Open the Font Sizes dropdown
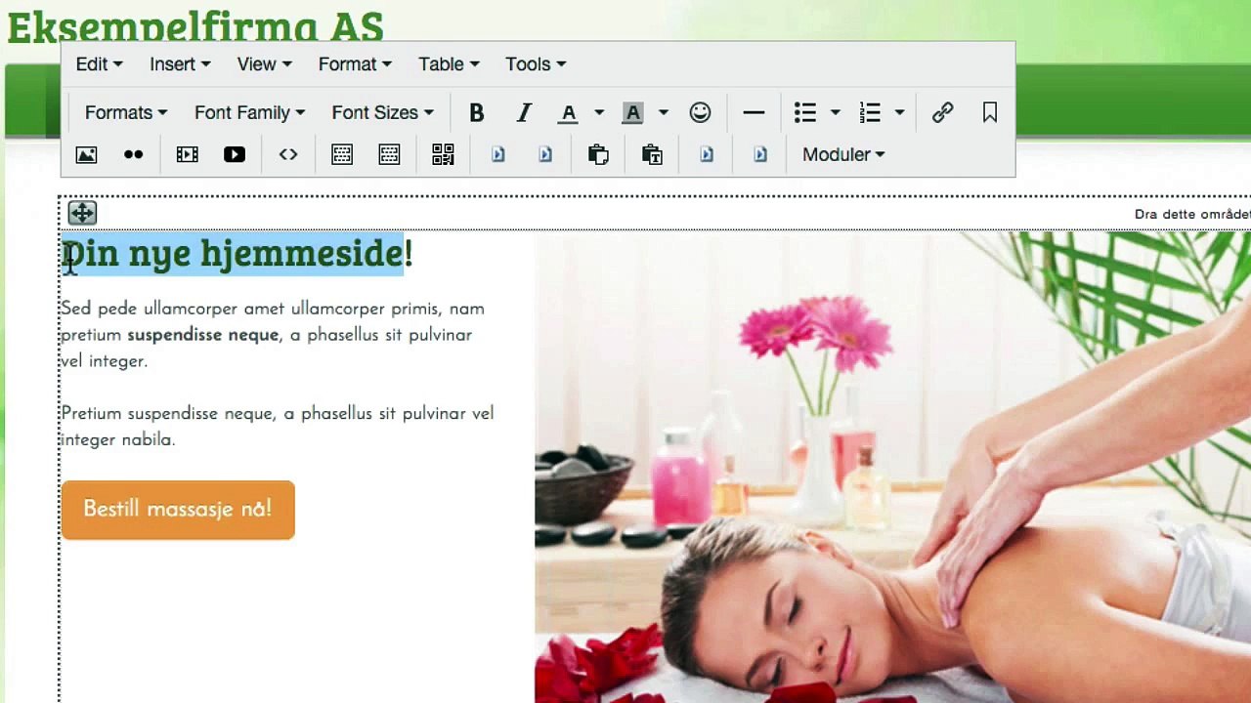The image size is (1251, 703). point(382,112)
